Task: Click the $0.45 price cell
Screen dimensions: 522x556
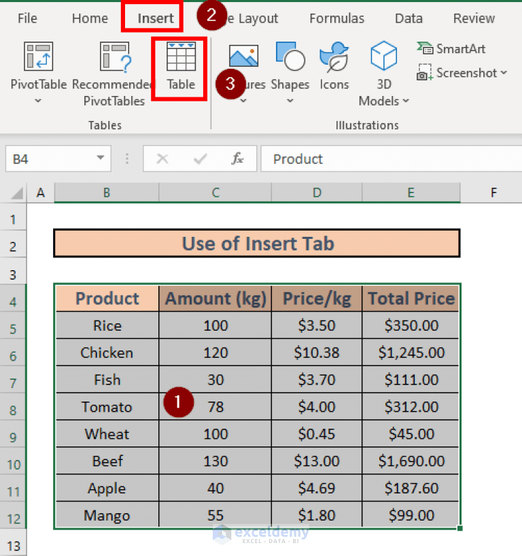Action: pos(317,434)
